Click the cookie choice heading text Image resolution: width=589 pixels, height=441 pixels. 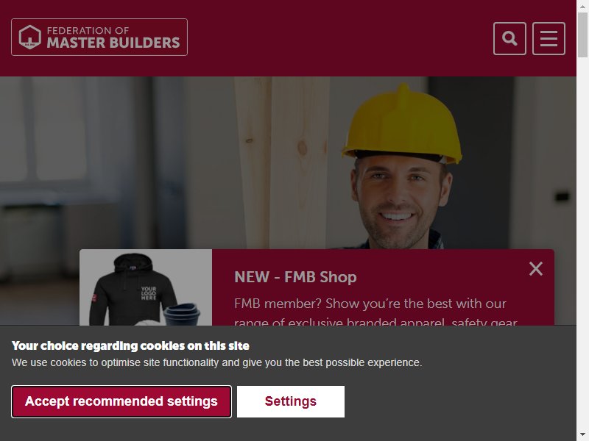point(130,345)
